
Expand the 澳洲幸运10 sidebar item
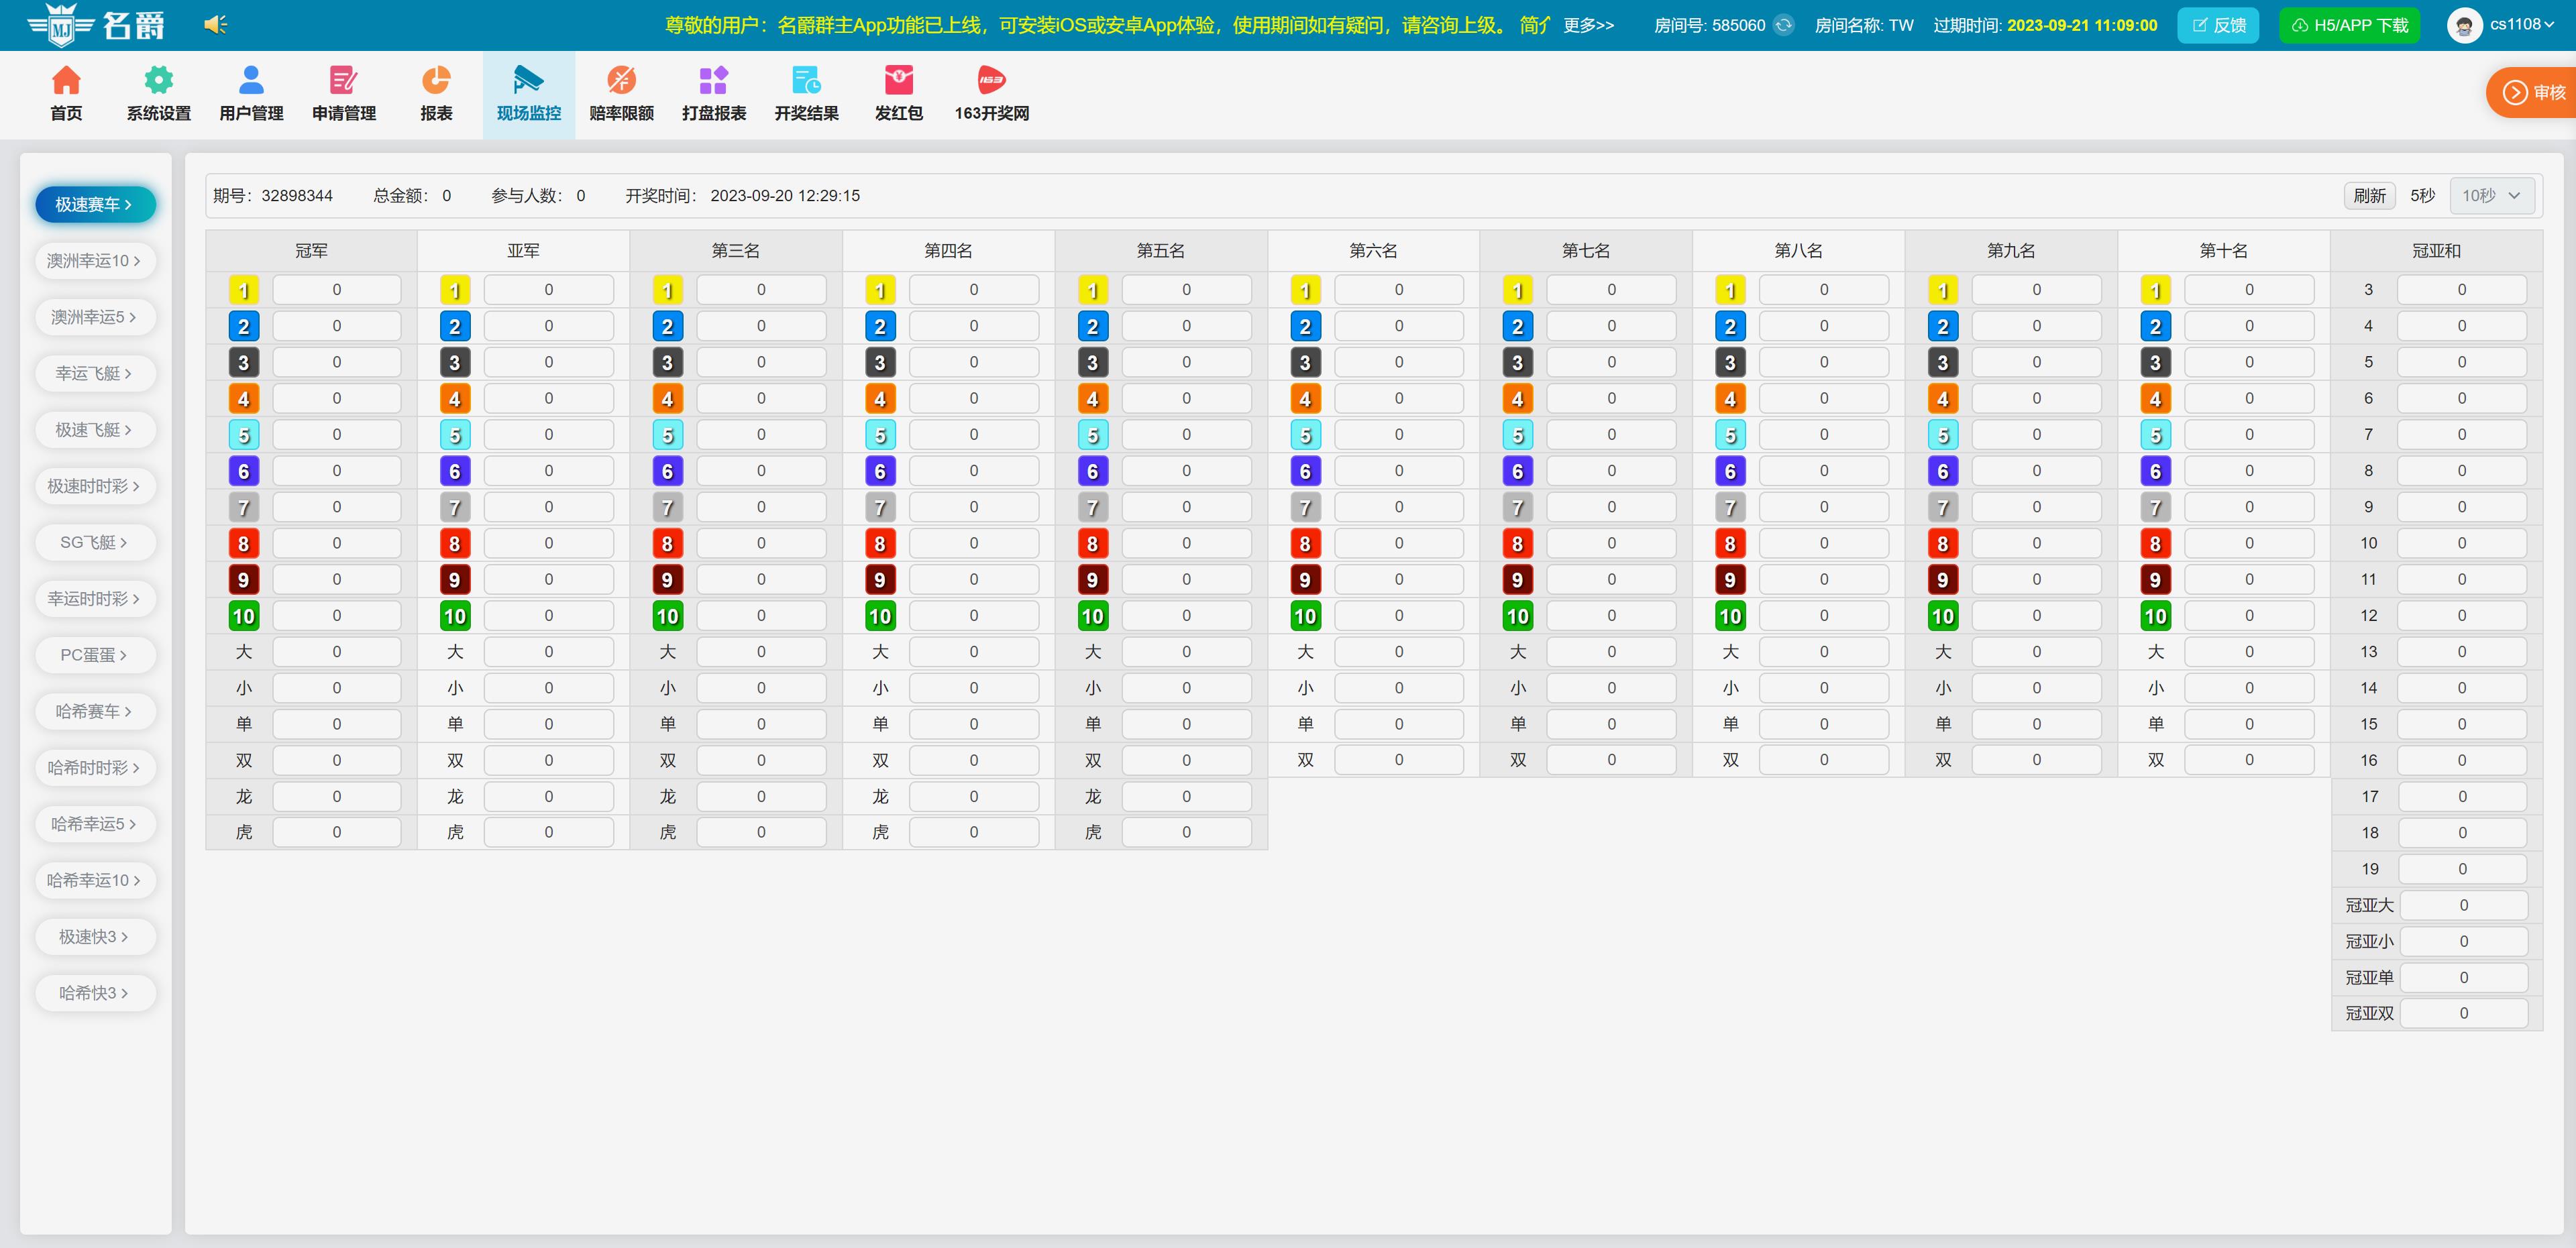(x=94, y=261)
